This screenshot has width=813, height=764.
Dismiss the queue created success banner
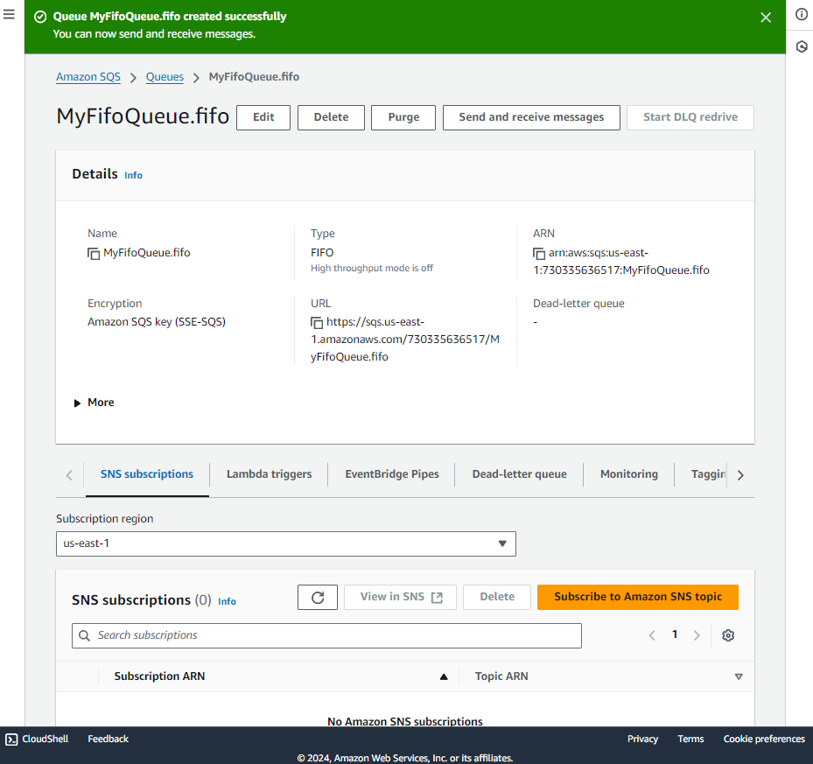point(766,18)
